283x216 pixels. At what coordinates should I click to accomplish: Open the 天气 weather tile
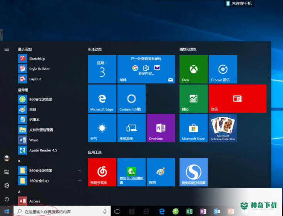(102, 128)
